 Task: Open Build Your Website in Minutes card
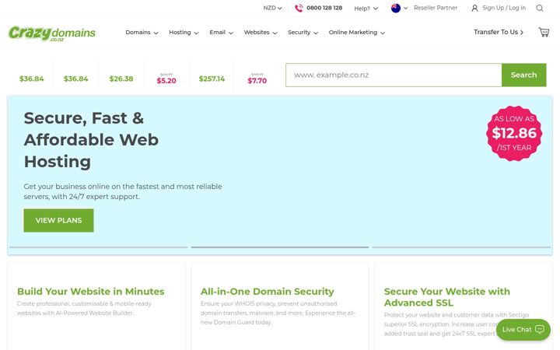coord(96,306)
